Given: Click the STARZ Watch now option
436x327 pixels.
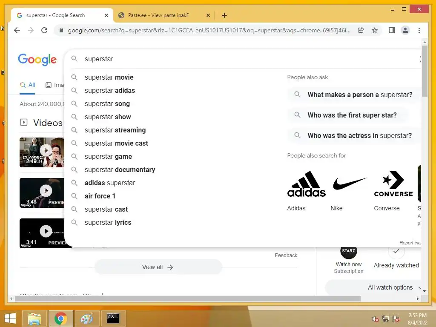Looking at the screenshot, I should tap(348, 261).
